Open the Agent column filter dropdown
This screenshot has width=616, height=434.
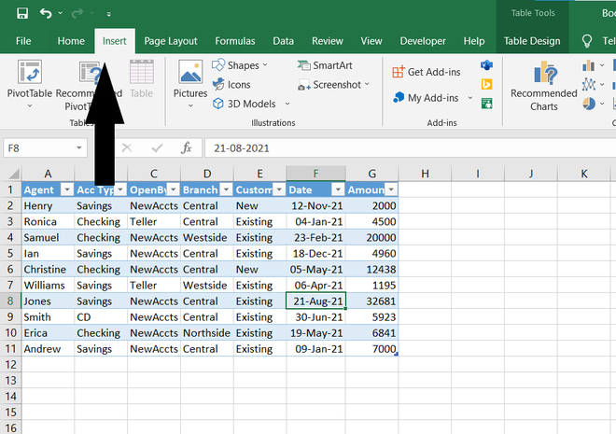[x=66, y=189]
